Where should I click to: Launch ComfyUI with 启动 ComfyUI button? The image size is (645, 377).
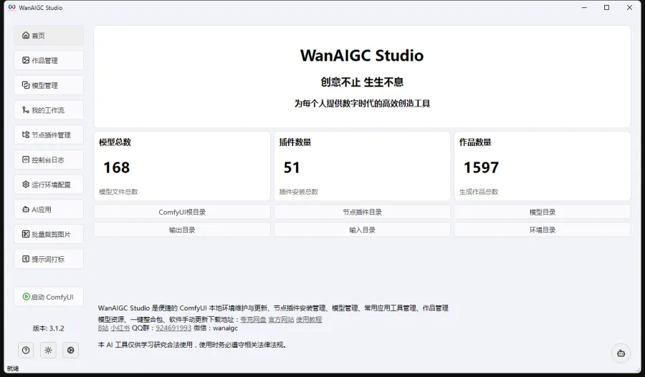(49, 296)
